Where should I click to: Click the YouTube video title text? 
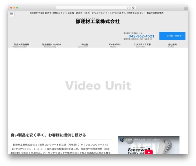pos(143,140)
